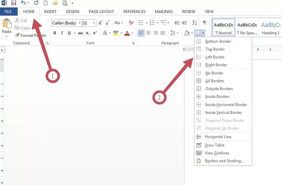Click the Undo arrow icon

pyautogui.click(x=23, y=3)
